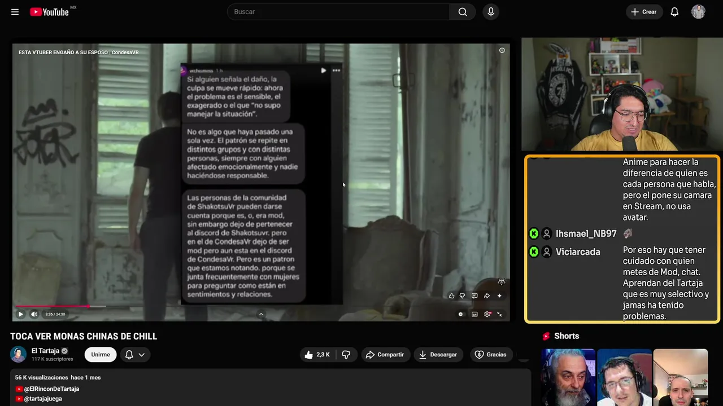The height and width of the screenshot is (406, 723).
Task: Open comments from the player overlay
Action: [x=474, y=295]
